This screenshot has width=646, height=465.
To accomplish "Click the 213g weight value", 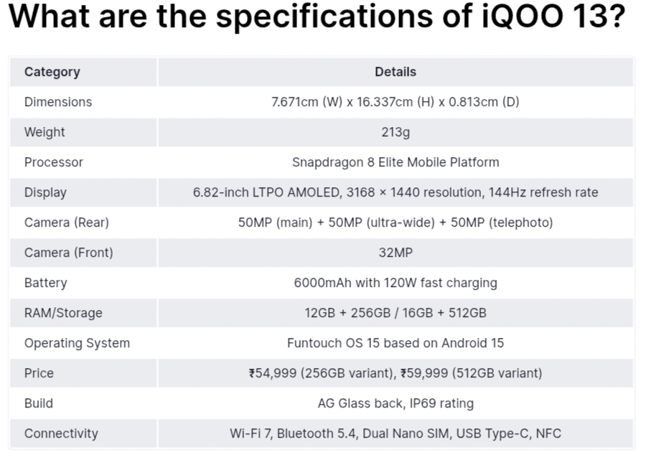I will point(395,132).
